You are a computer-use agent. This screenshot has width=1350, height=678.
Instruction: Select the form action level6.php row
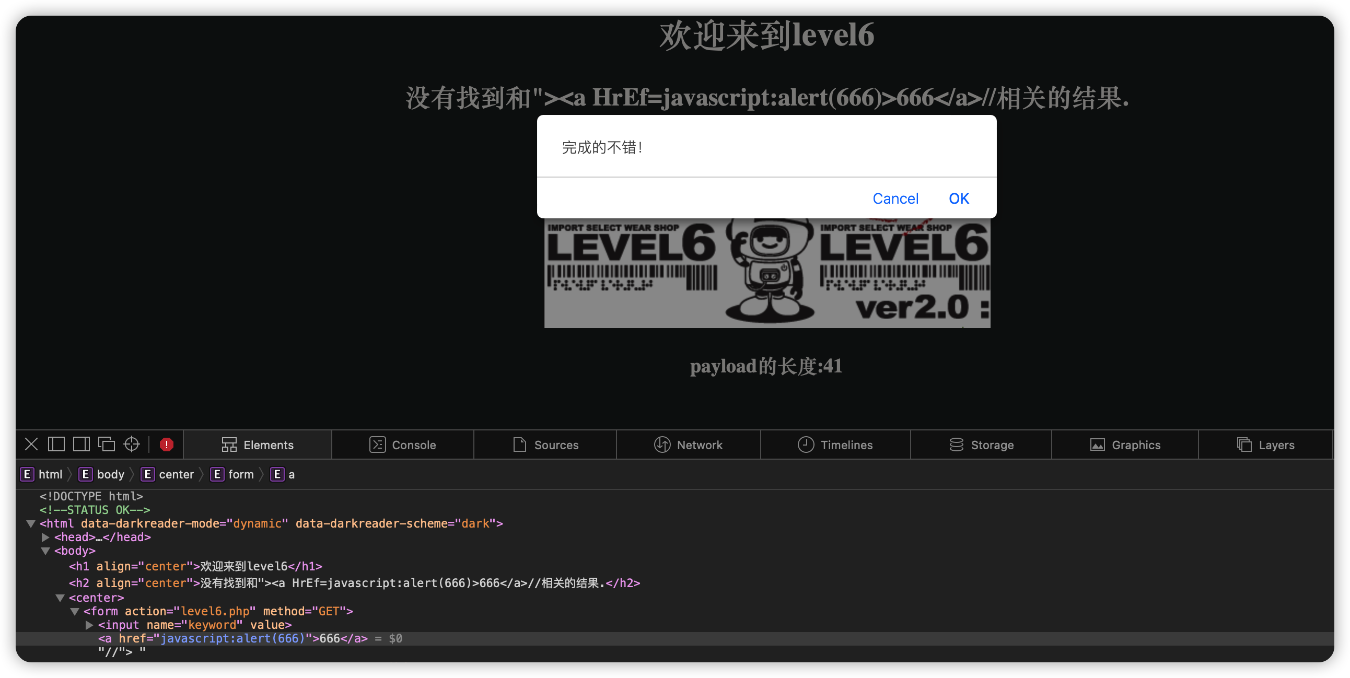point(218,612)
